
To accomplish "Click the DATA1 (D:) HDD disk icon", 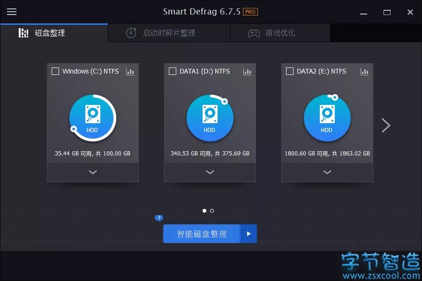I will click(x=210, y=118).
